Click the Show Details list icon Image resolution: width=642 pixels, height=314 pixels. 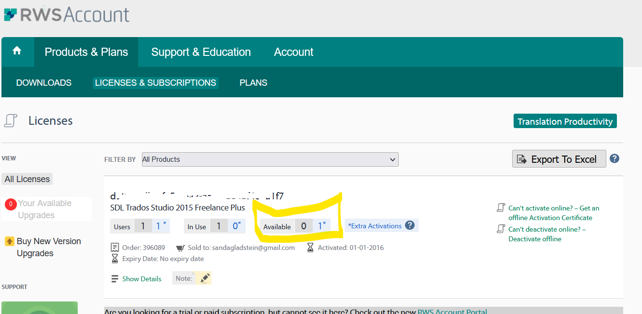(x=115, y=279)
